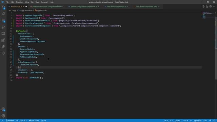Click line number 25 in gutter
The image size is (217, 122).
click(11, 67)
